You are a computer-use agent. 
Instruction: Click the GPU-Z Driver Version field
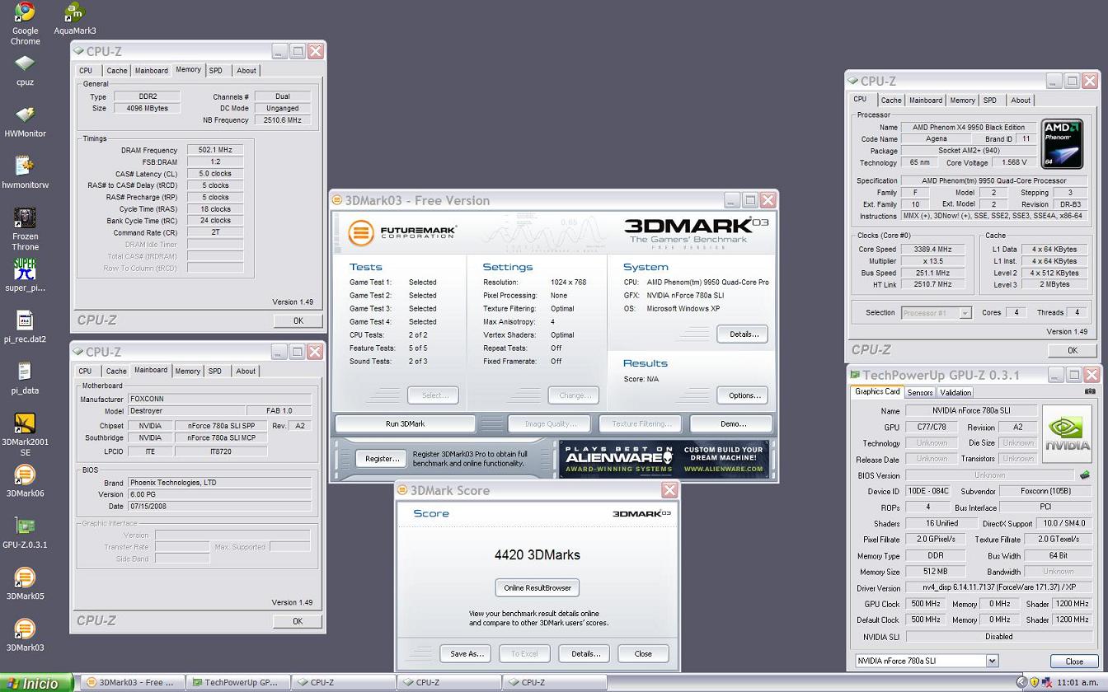998,589
